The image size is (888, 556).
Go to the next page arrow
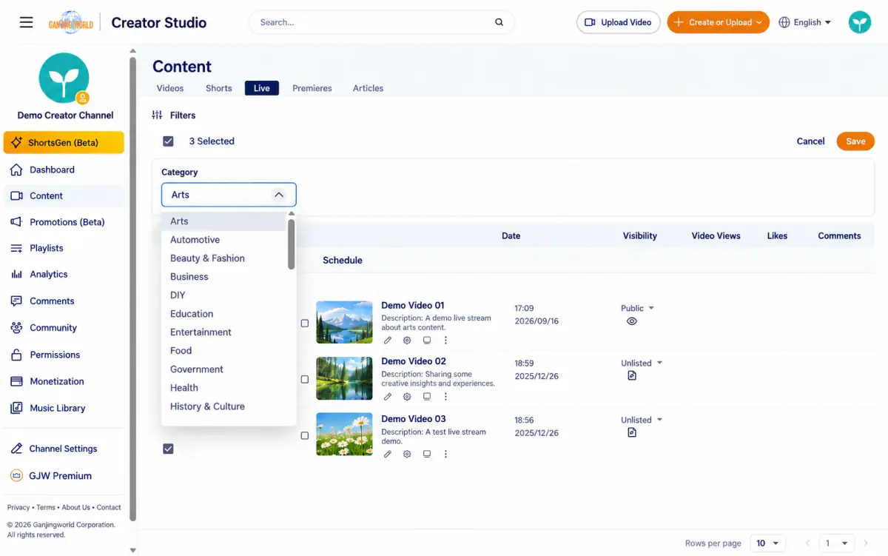pyautogui.click(x=866, y=543)
